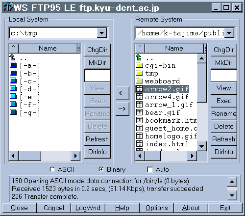Sort local list via Name column header
This screenshot has height=216, width=245.
(x=48, y=49)
